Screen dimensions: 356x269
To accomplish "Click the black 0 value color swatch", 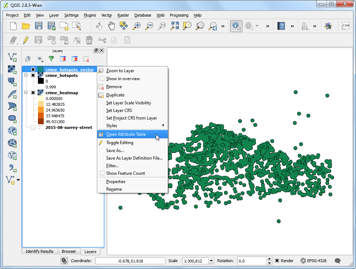I will pos(40,81).
